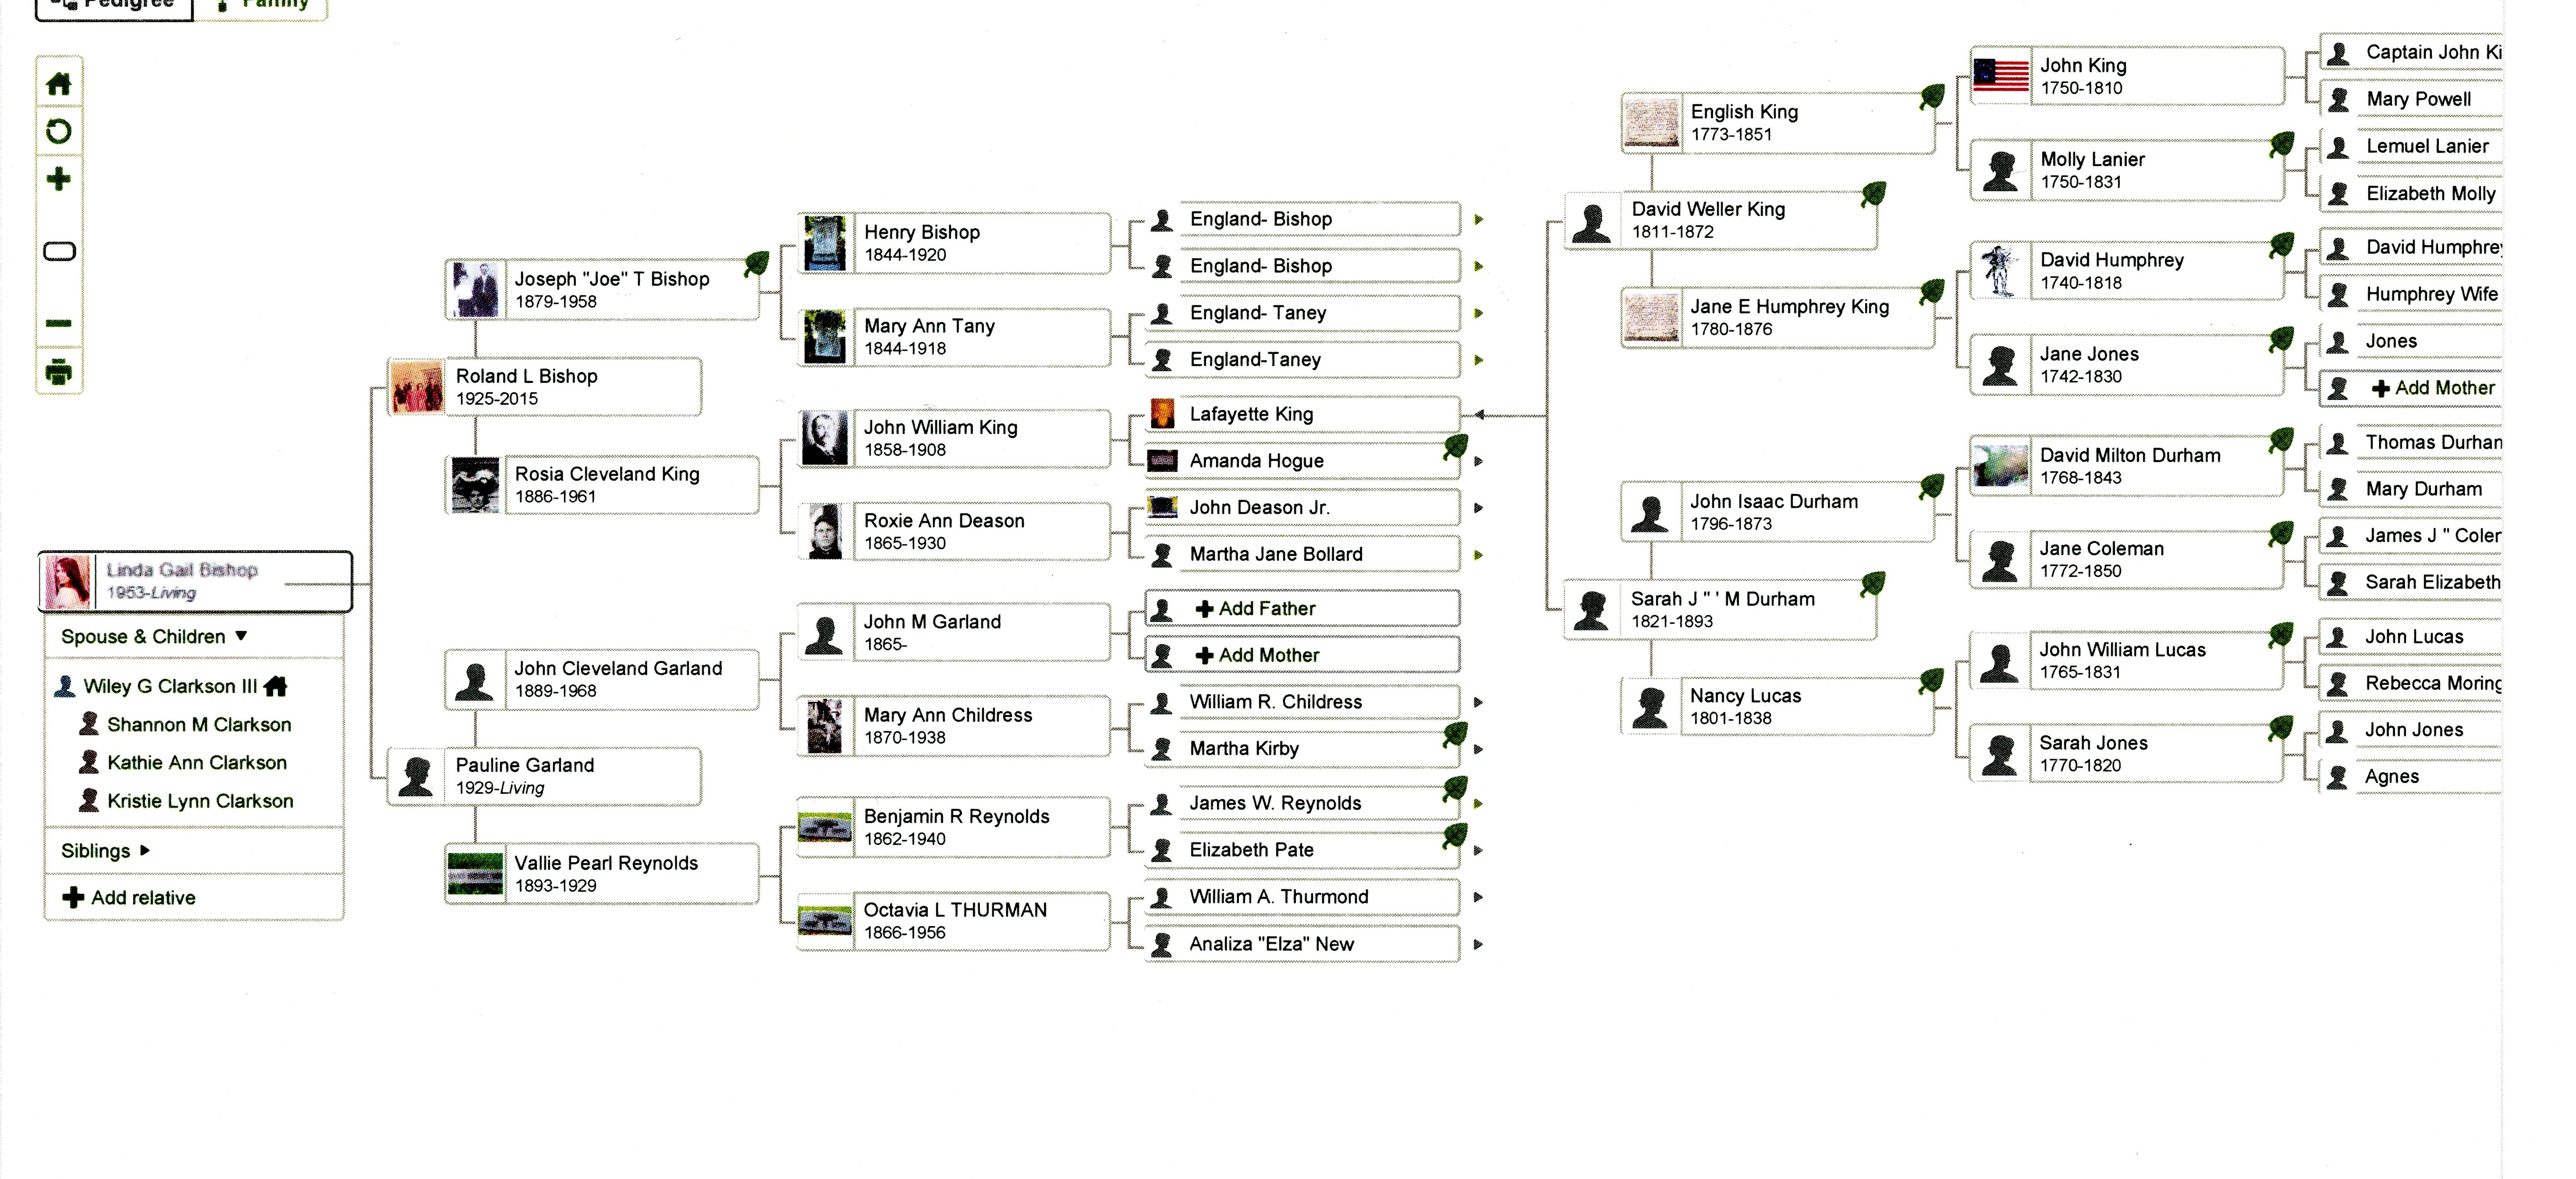
Task: Expand ancestors arrow beside William A. Thurmond
Action: point(1478,897)
